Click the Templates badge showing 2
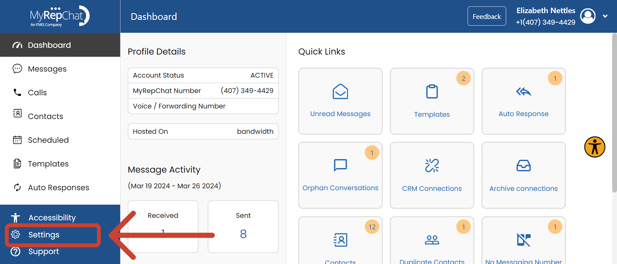Screen dimensions: 617x264 [x=463, y=78]
